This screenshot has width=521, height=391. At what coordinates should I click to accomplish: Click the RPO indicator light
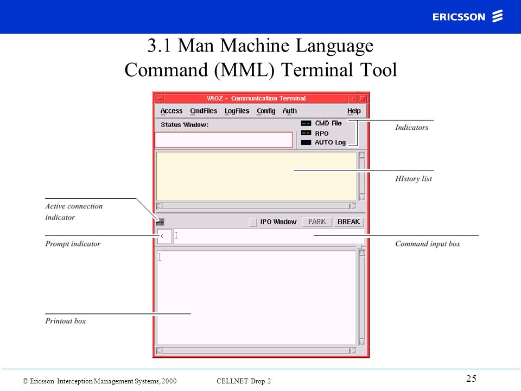click(306, 133)
